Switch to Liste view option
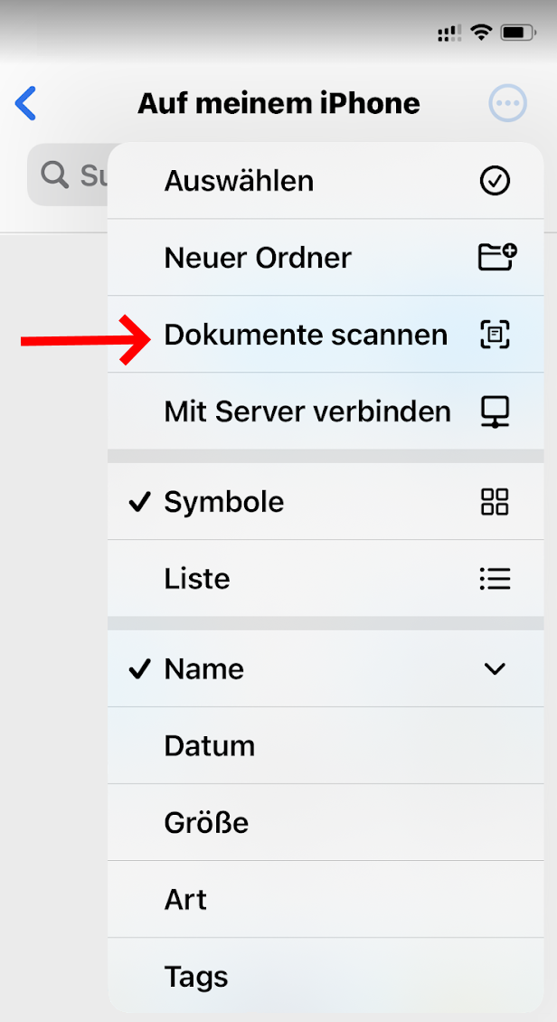The height and width of the screenshot is (1022, 557). tap(197, 579)
